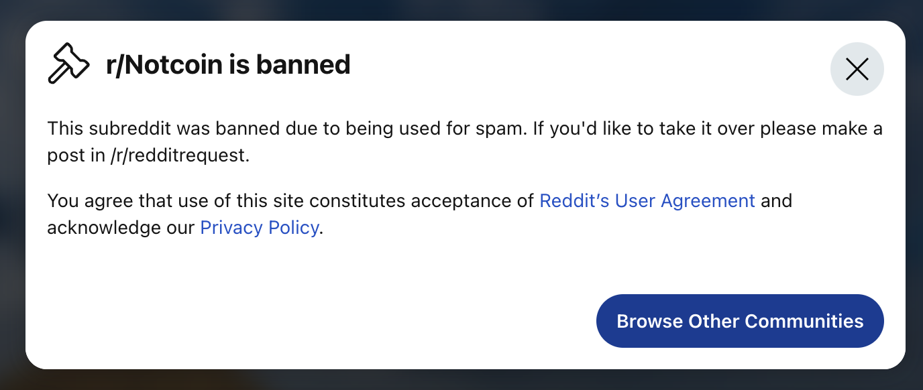Open the Privacy Policy link
The height and width of the screenshot is (390, 923).
(260, 228)
